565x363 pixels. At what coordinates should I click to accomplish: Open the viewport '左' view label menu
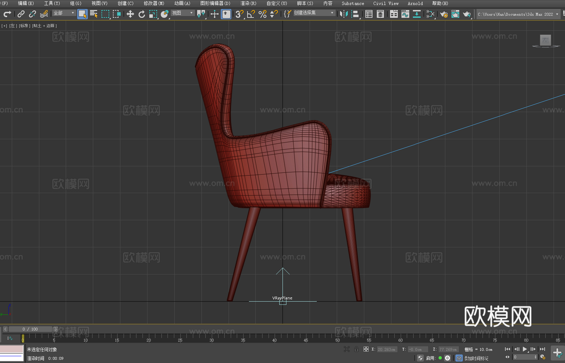pos(12,26)
